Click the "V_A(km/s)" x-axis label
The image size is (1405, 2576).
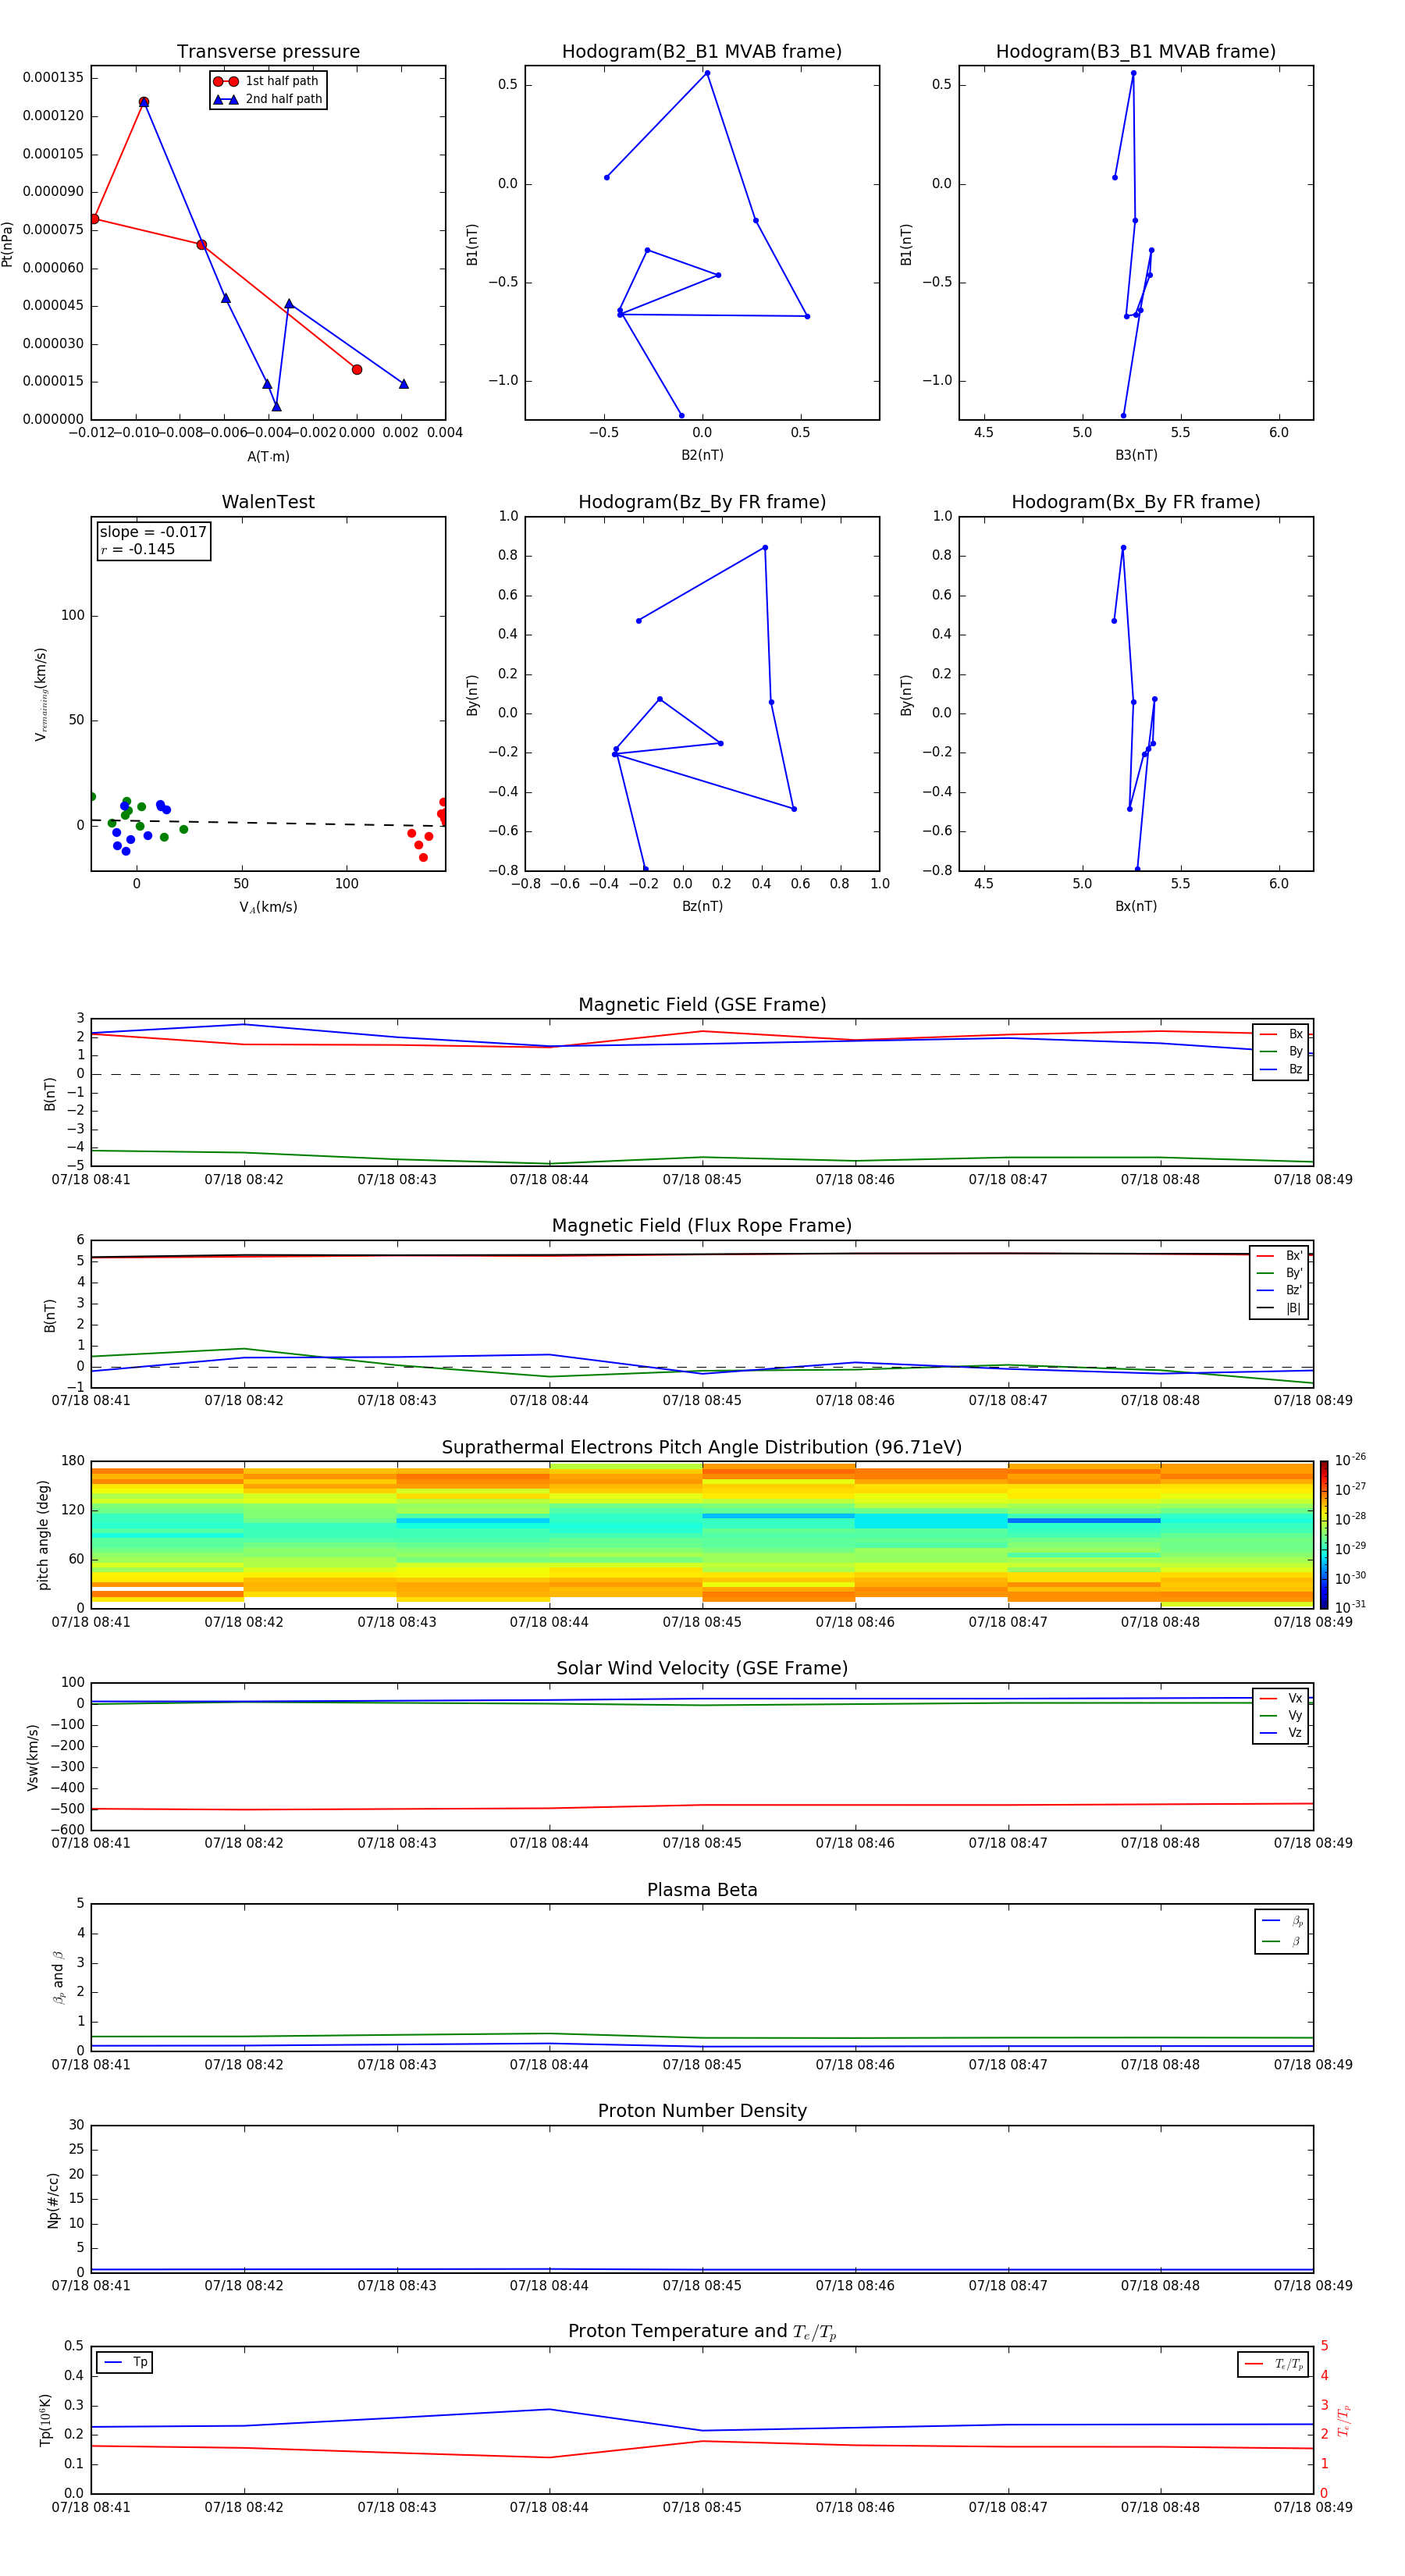[268, 907]
